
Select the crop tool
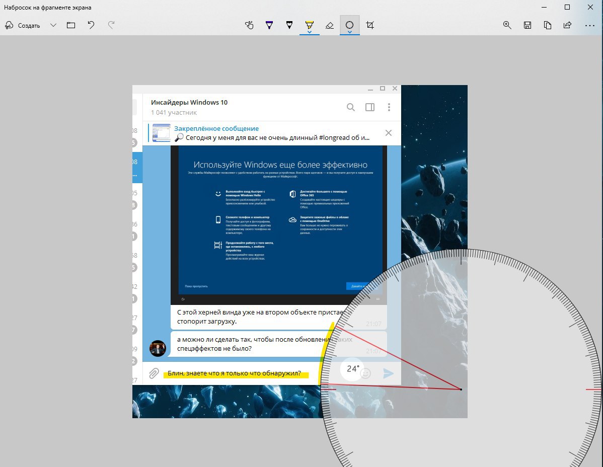coord(370,25)
